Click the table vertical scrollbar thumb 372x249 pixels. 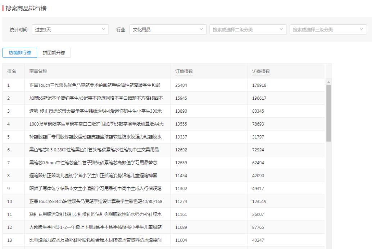coord(328,113)
